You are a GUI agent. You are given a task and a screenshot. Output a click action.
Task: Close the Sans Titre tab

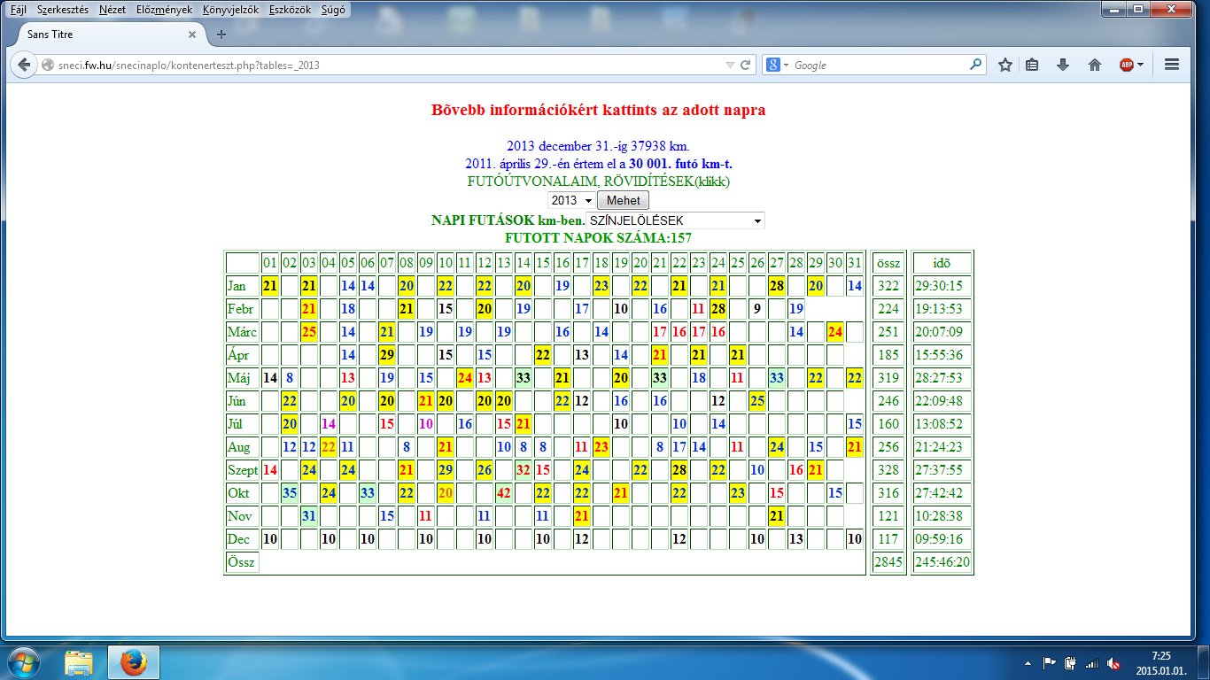click(191, 35)
